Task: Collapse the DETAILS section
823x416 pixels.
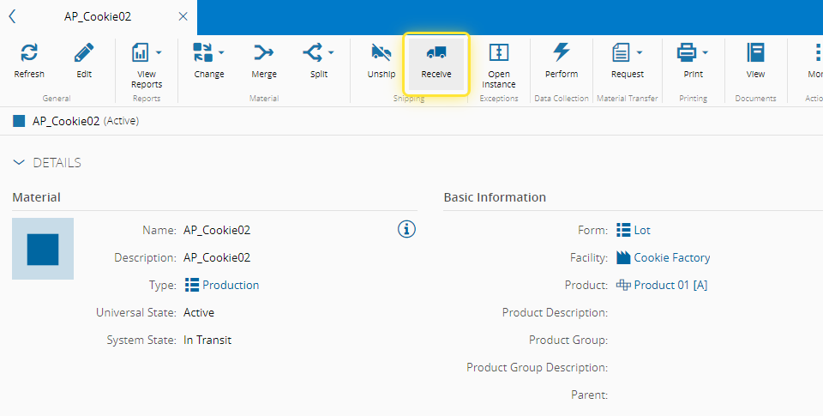Action: [x=20, y=162]
